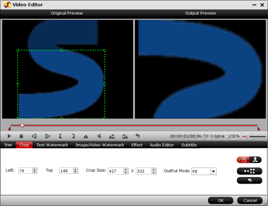Cancel the video editing dialog
Screen dimensions: 268x206
[x=250, y=200]
